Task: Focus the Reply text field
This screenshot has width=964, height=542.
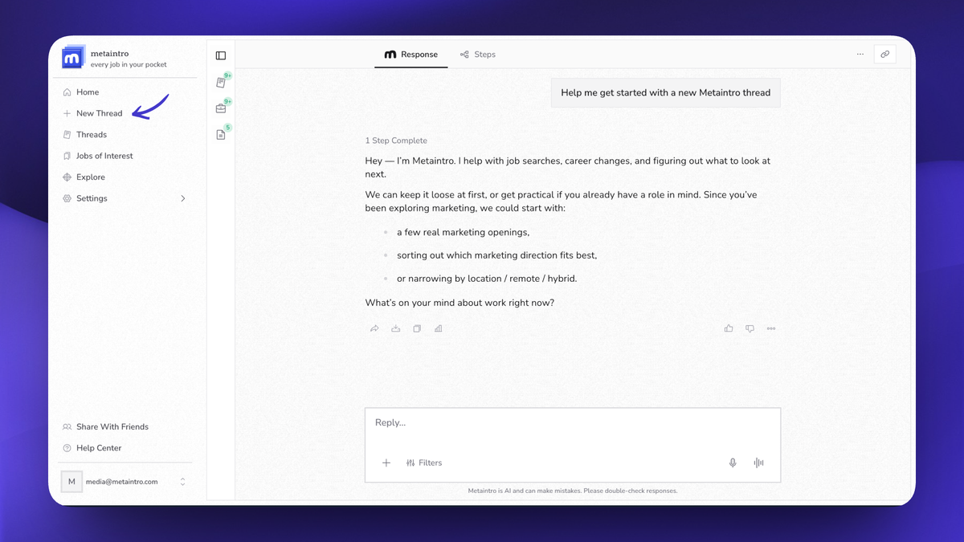Action: click(573, 423)
